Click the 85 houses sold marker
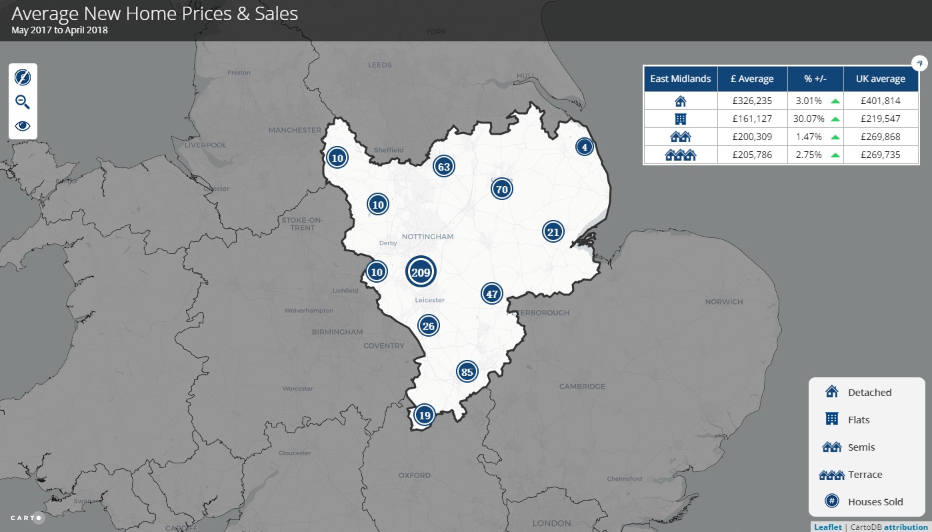932x532 pixels. point(467,372)
